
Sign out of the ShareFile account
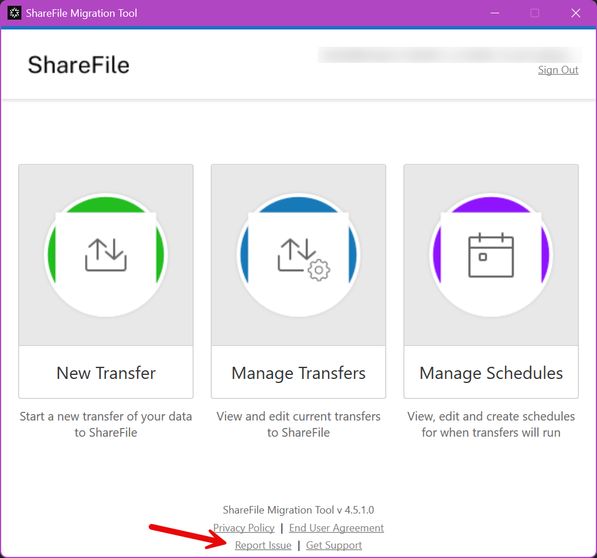coord(558,70)
